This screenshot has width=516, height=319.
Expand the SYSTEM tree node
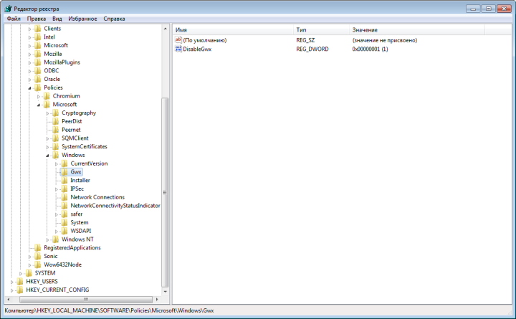tap(21, 273)
